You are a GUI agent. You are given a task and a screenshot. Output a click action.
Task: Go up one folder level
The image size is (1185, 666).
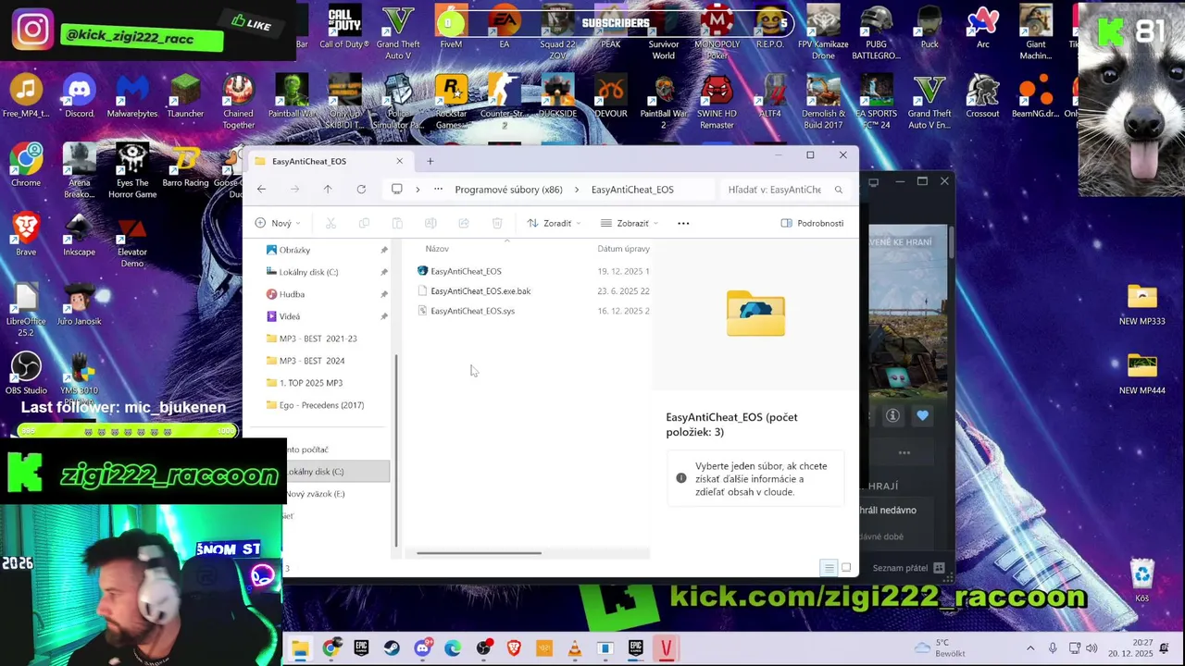pyautogui.click(x=328, y=190)
